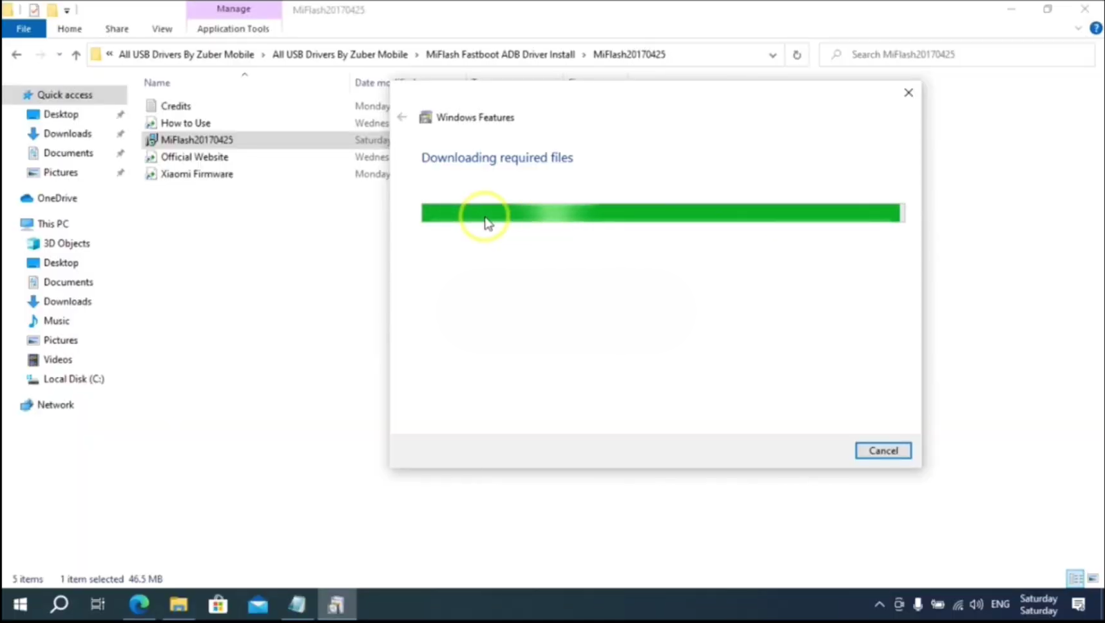
Task: Click the Cancel button in Windows Features
Action: pos(883,450)
